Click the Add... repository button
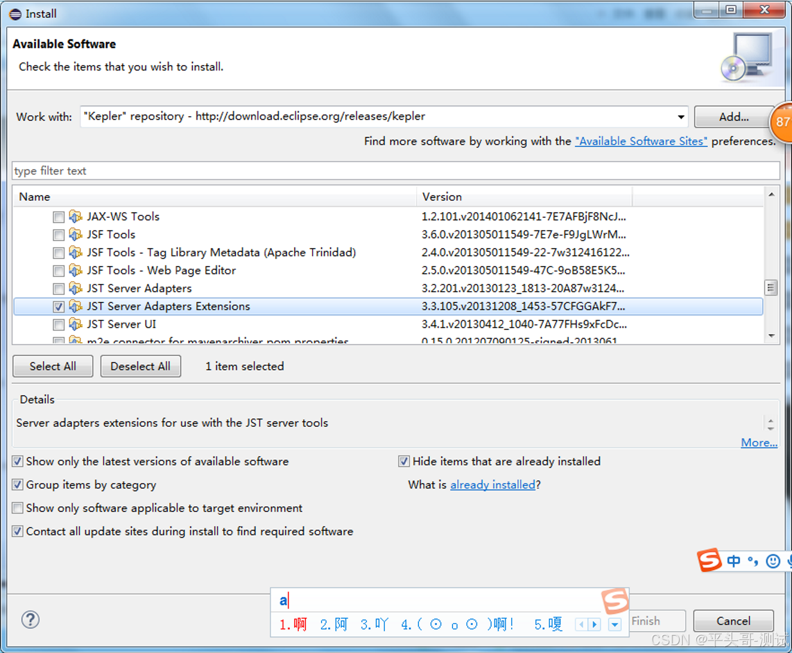Viewport: 792px width, 653px height. 733,117
